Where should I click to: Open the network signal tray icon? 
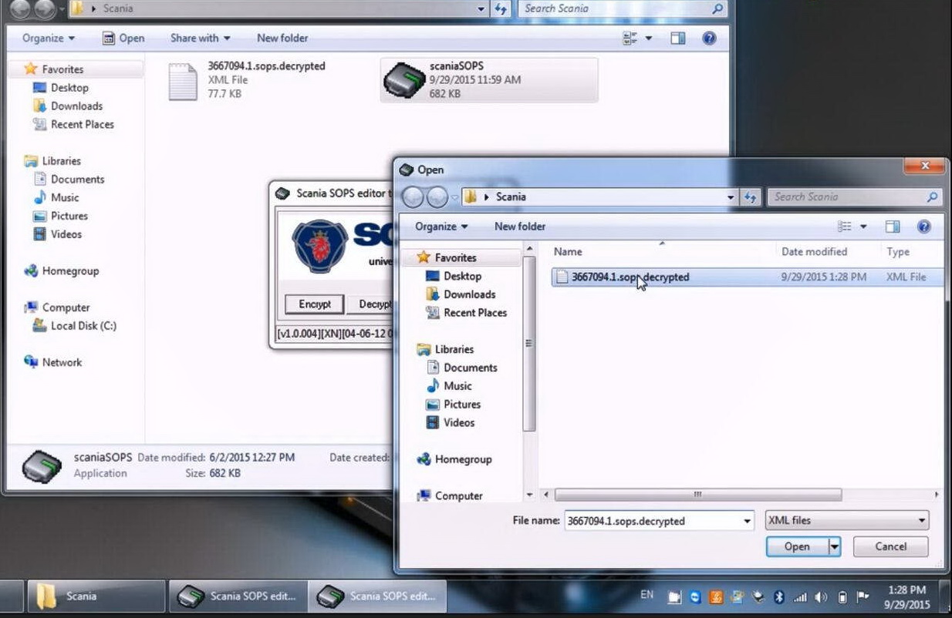pyautogui.click(x=800, y=596)
